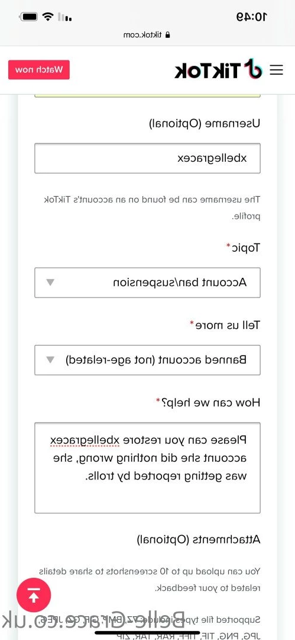The height and width of the screenshot is (640, 295).
Task: Click the Username (Optional) label
Action: 204,123
